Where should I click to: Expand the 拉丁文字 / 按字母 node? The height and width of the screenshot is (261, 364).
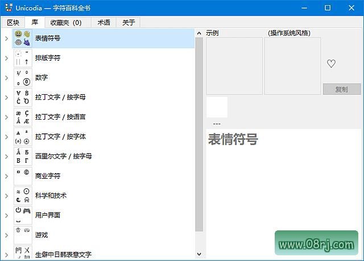pos(6,98)
